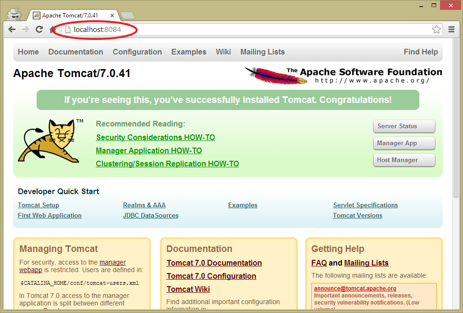Bookmark this page with the star icon
The height and width of the screenshot is (313, 463).
(436, 30)
